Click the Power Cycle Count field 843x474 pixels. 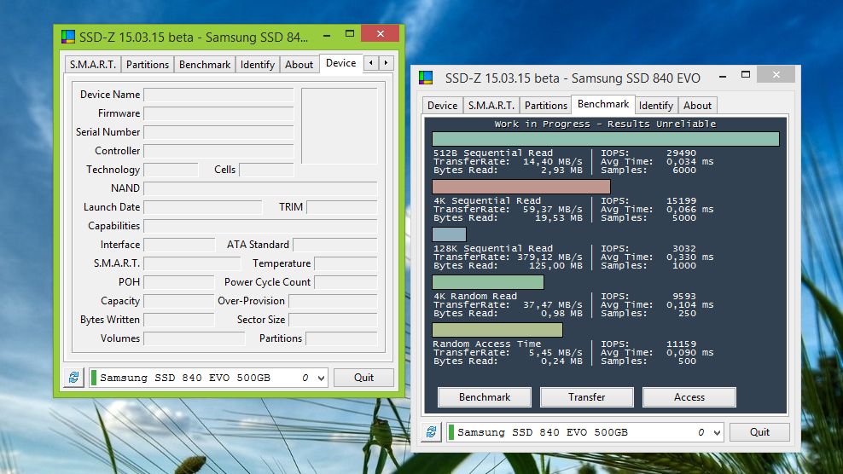(346, 282)
